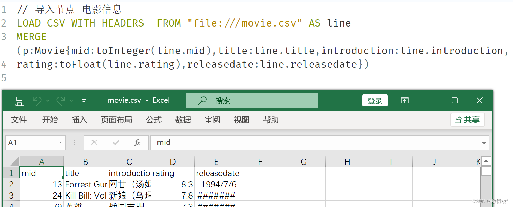Click in the 搜索 search box
The width and height of the screenshot is (513, 207).
coord(252,101)
